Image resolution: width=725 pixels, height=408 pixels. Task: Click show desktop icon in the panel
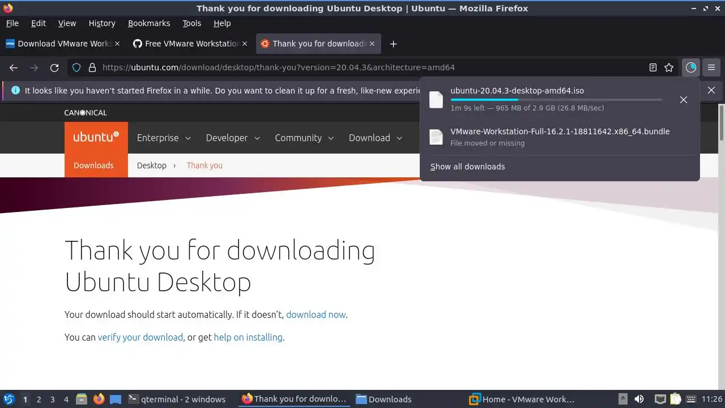[116, 399]
